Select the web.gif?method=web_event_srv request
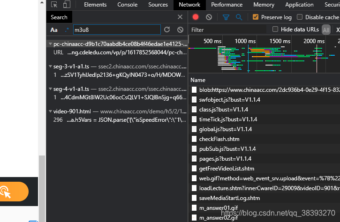The width and height of the screenshot is (340, 222). click(x=264, y=178)
